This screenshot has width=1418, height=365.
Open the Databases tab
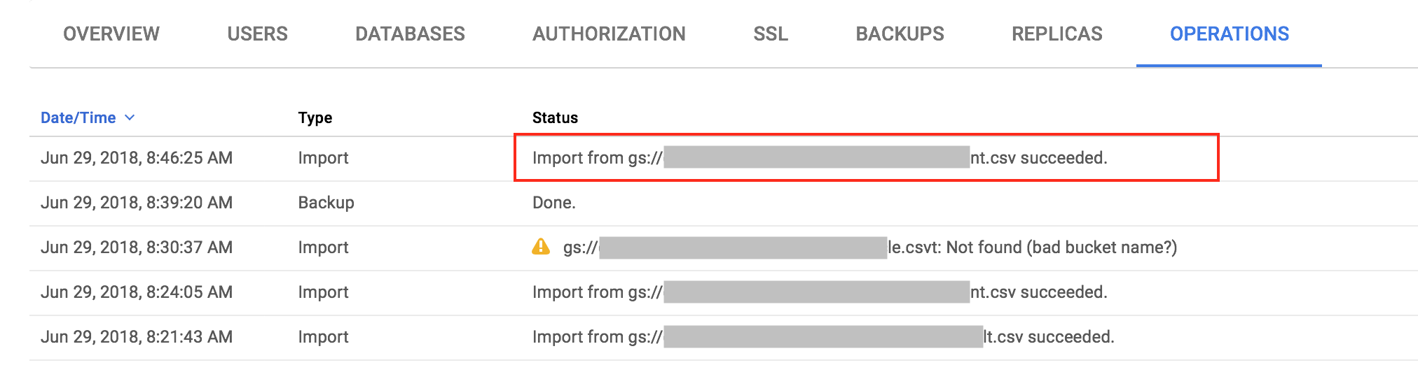(410, 34)
